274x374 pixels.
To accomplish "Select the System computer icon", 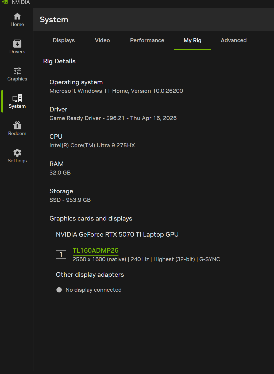I will (17, 98).
